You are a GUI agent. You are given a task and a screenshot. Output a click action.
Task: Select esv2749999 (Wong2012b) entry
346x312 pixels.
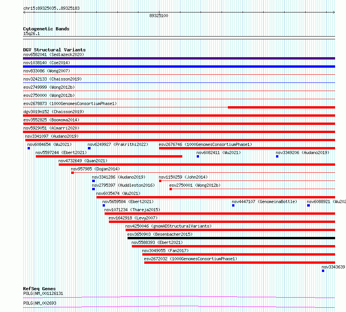click(49, 87)
